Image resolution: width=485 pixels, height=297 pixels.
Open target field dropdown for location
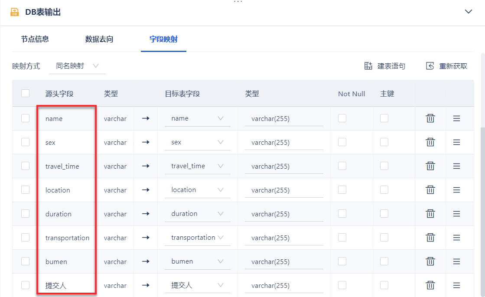(x=197, y=190)
